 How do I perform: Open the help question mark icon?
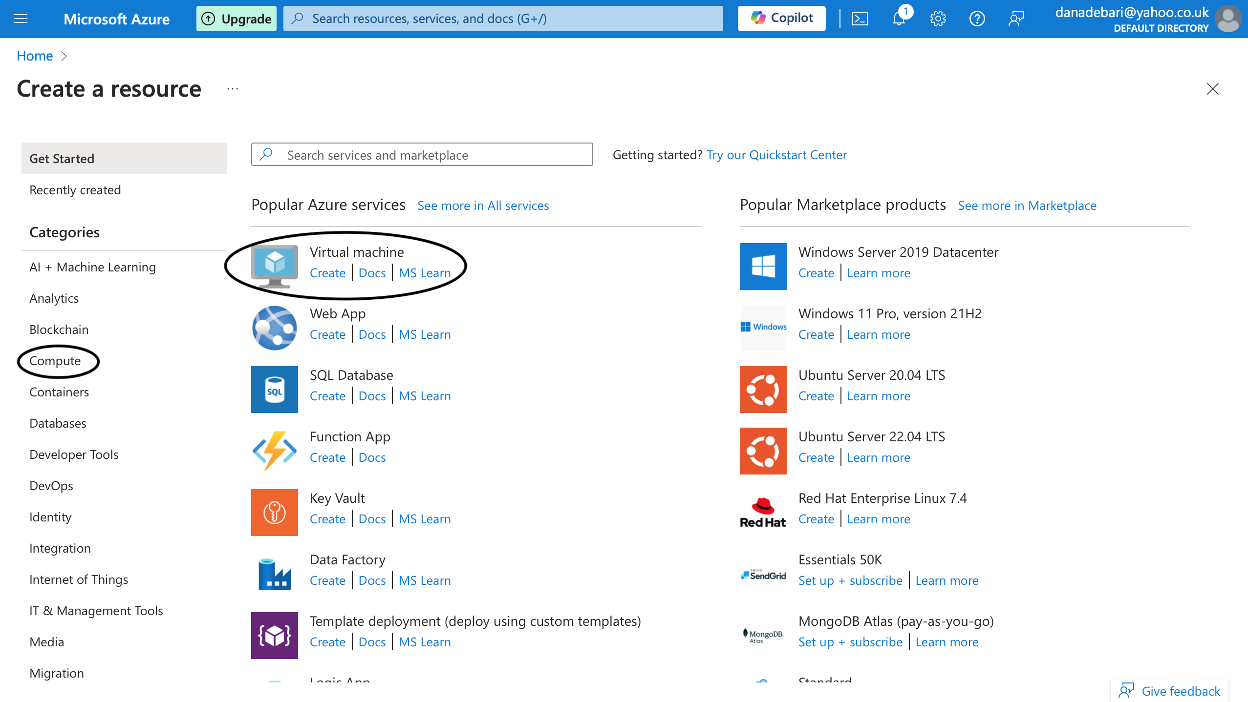[977, 19]
